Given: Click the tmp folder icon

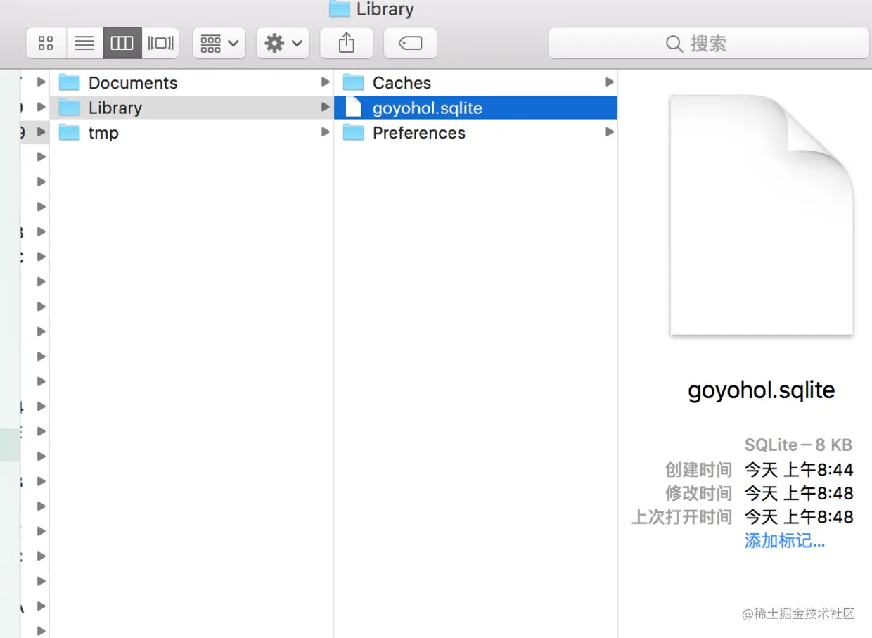Looking at the screenshot, I should (69, 133).
